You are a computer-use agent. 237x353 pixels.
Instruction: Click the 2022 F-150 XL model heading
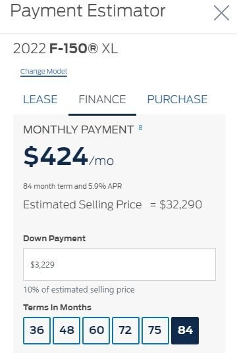coord(65,49)
